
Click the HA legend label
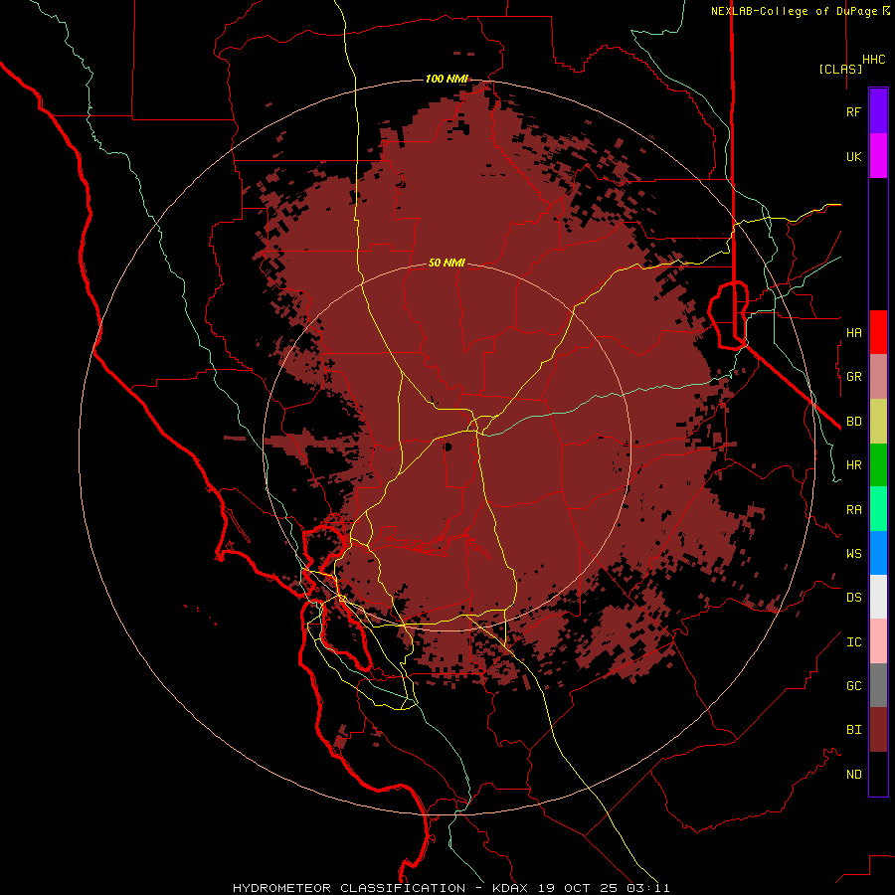coord(853,333)
